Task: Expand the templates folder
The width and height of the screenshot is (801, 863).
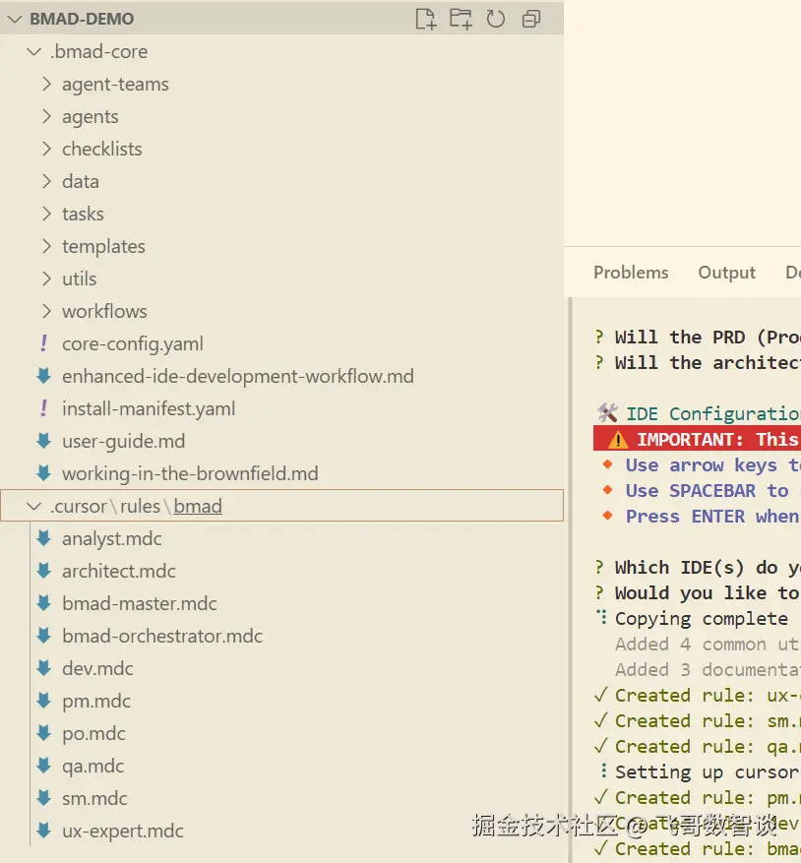Action: [x=103, y=246]
